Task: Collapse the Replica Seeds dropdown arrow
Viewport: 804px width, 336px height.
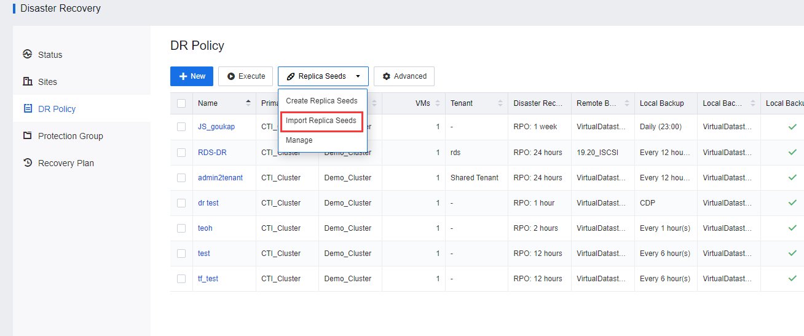Action: coord(358,76)
